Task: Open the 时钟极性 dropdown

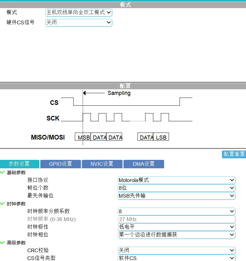Action: coord(176,227)
